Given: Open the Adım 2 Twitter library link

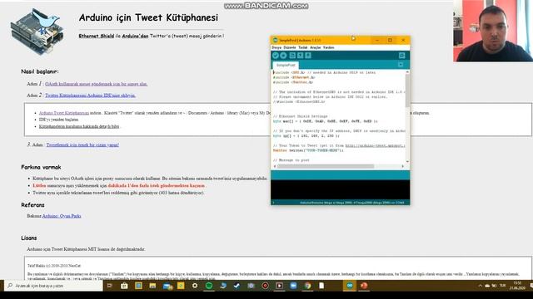Looking at the screenshot, I should 90,96.
